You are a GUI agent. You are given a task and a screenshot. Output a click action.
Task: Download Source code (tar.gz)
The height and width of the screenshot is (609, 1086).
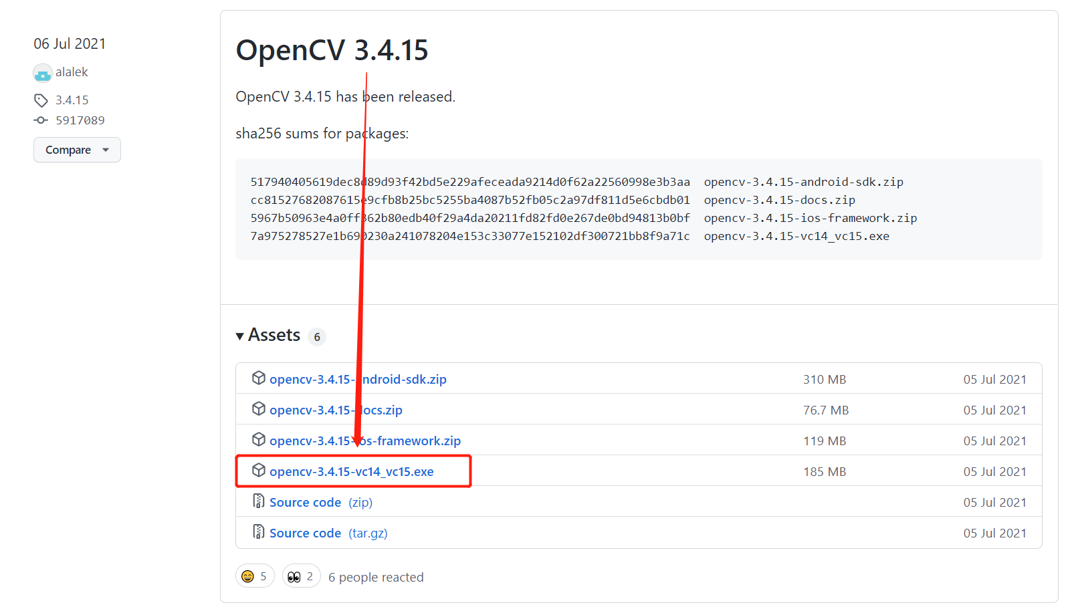click(328, 533)
